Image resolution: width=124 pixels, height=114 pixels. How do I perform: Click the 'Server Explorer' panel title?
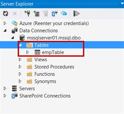click(x=17, y=4)
